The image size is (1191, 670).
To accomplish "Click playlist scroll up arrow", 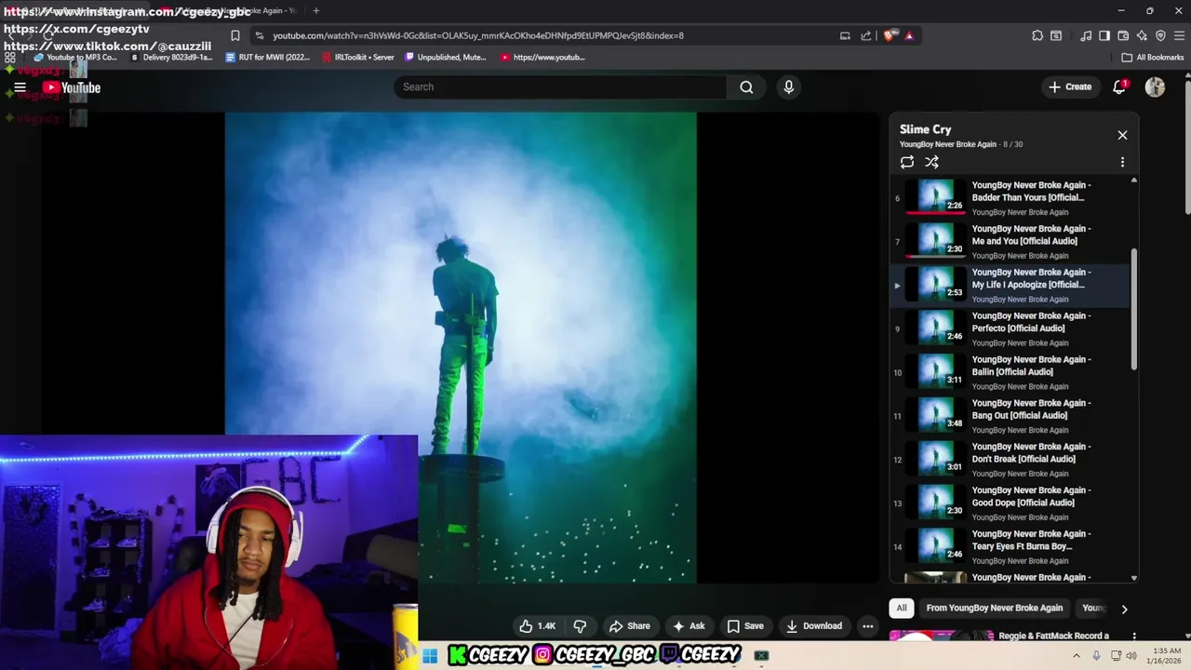I will (x=1133, y=180).
